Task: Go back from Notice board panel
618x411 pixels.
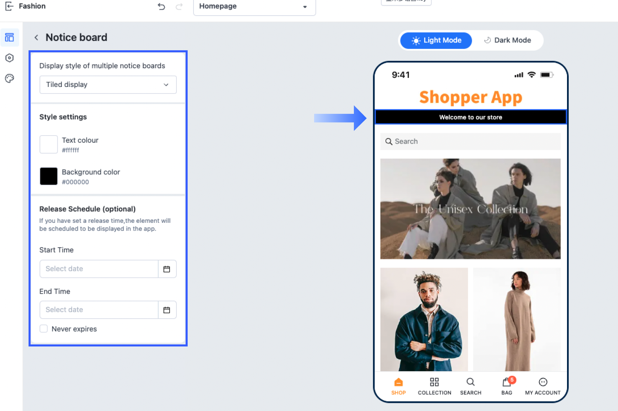Action: click(36, 37)
